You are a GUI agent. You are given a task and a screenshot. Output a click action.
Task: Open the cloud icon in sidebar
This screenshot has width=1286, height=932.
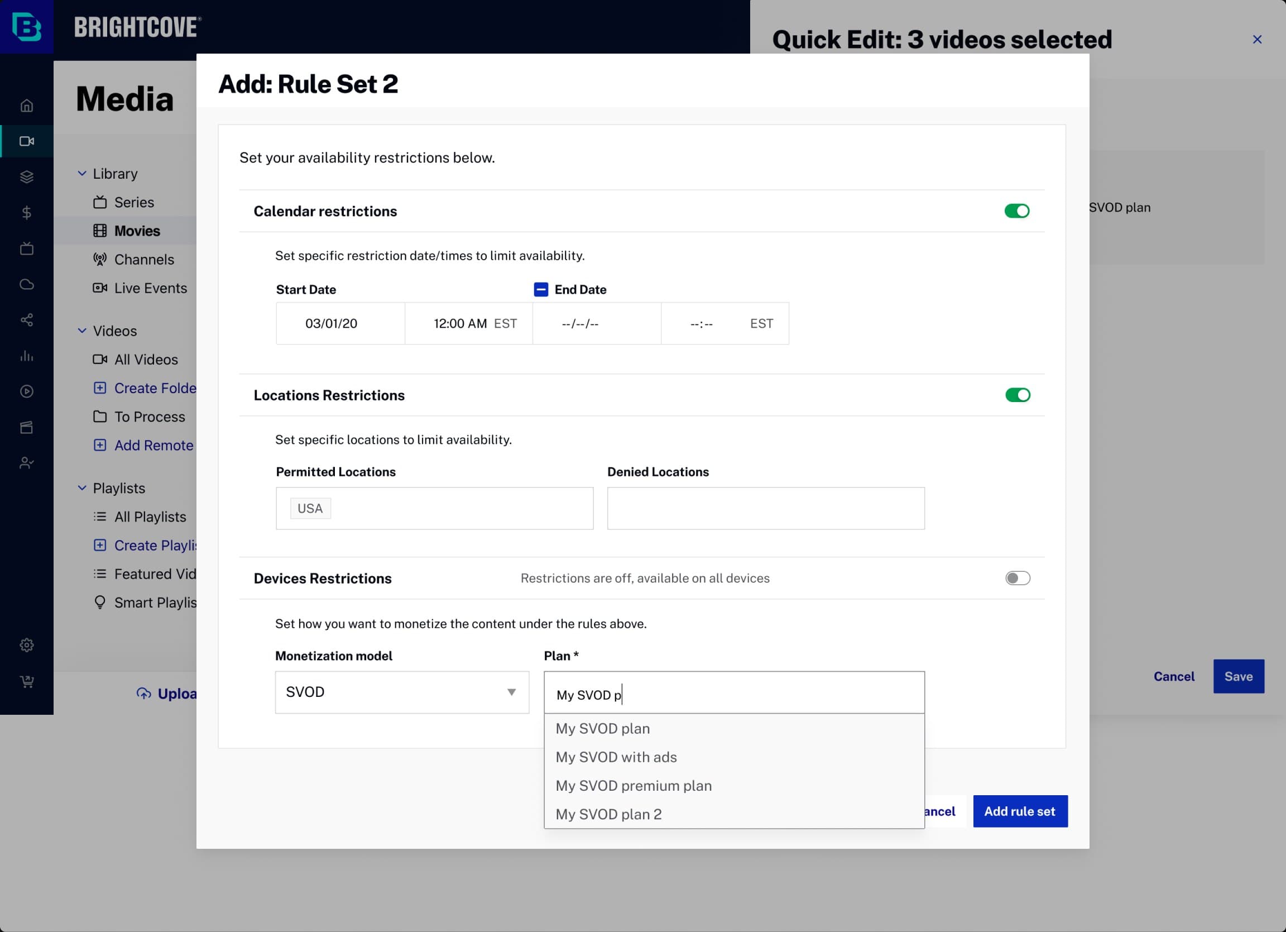click(27, 284)
